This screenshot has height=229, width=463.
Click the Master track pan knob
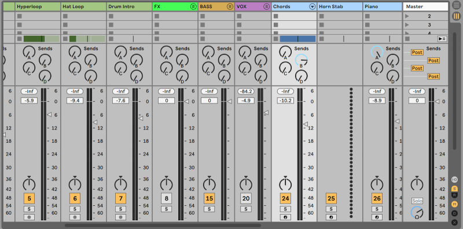tap(417, 184)
